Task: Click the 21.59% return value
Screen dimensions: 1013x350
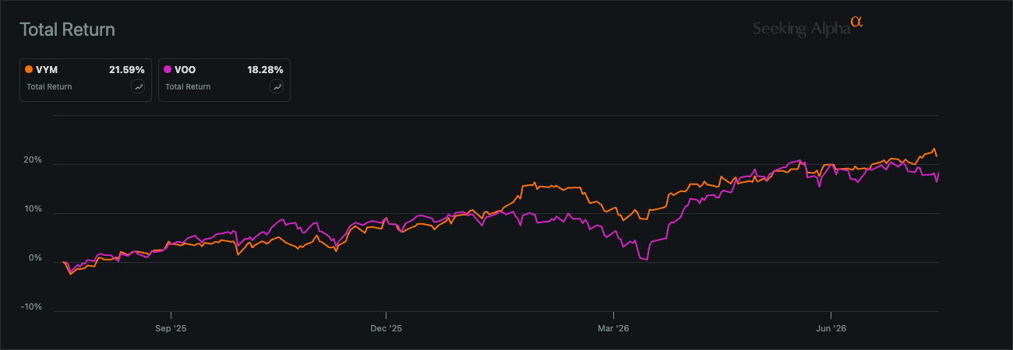Action: coord(127,70)
